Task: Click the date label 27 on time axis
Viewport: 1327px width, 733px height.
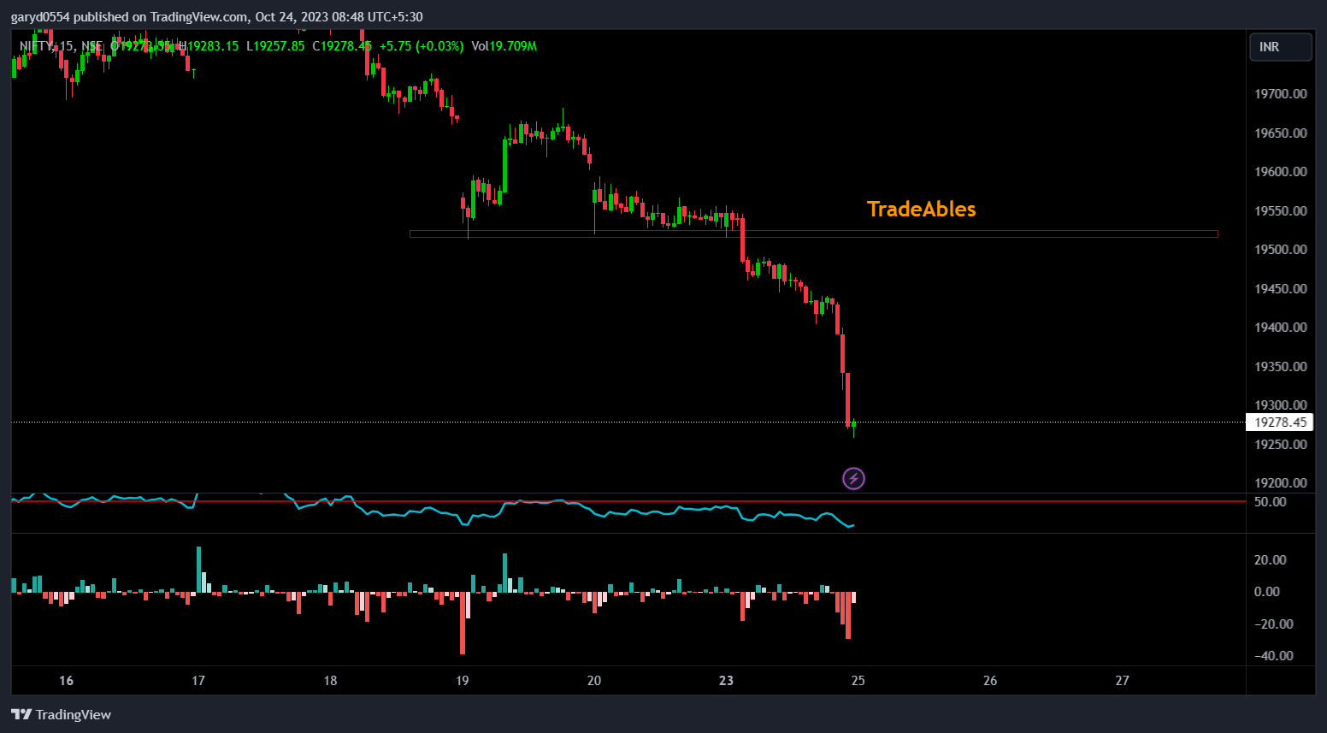Action: [1122, 681]
